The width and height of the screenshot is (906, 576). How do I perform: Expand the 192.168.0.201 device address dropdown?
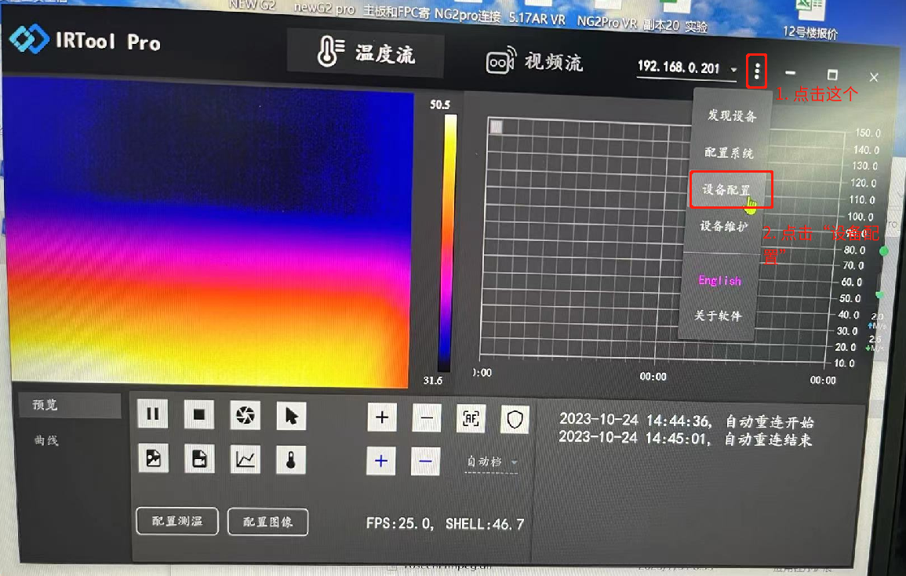pyautogui.click(x=733, y=69)
